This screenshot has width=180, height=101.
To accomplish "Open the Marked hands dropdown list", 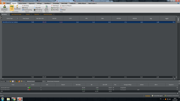I will click(x=43, y=81).
